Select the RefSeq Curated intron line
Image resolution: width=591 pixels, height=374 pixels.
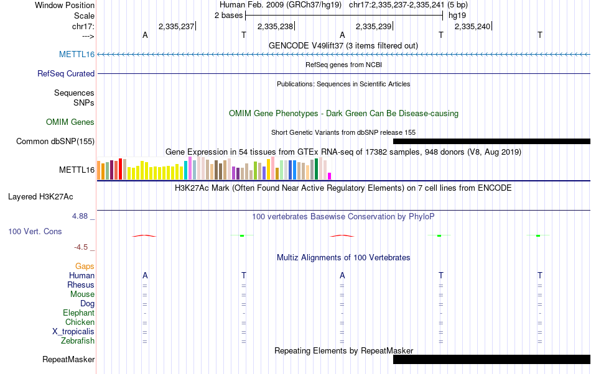(x=344, y=74)
